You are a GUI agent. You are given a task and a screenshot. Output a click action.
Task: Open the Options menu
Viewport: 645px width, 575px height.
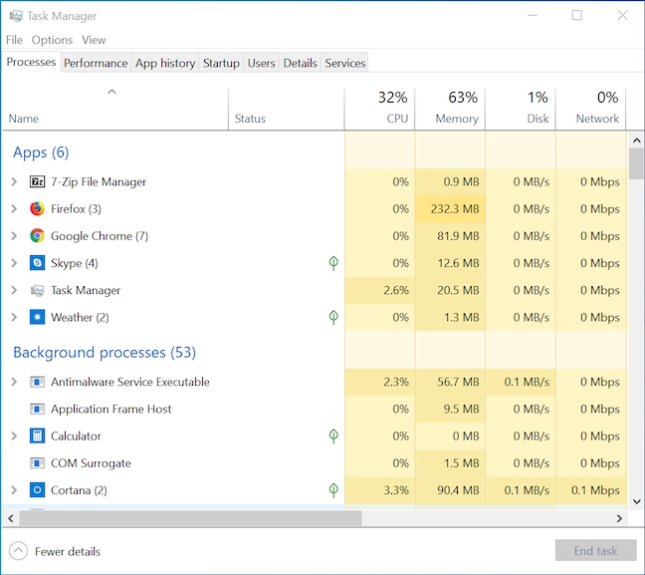(52, 40)
